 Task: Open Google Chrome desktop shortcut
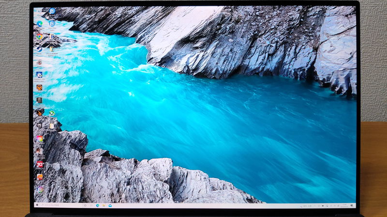pyautogui.click(x=40, y=37)
